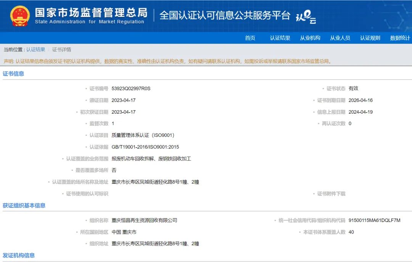This screenshot has height=262, width=412.
Task: Click credit code 91500115MA61DQLF7M
Action: pos(375,220)
